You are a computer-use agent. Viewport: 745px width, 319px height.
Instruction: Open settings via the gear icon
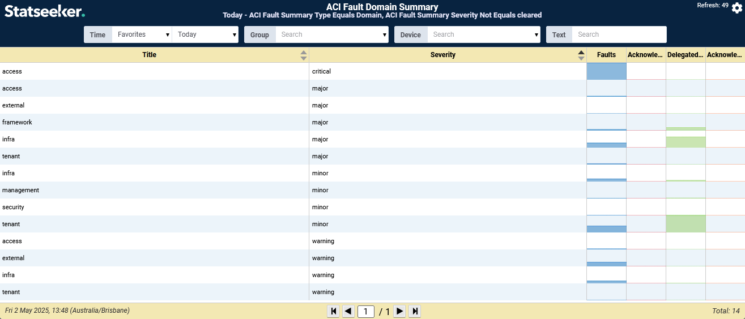pyautogui.click(x=737, y=8)
